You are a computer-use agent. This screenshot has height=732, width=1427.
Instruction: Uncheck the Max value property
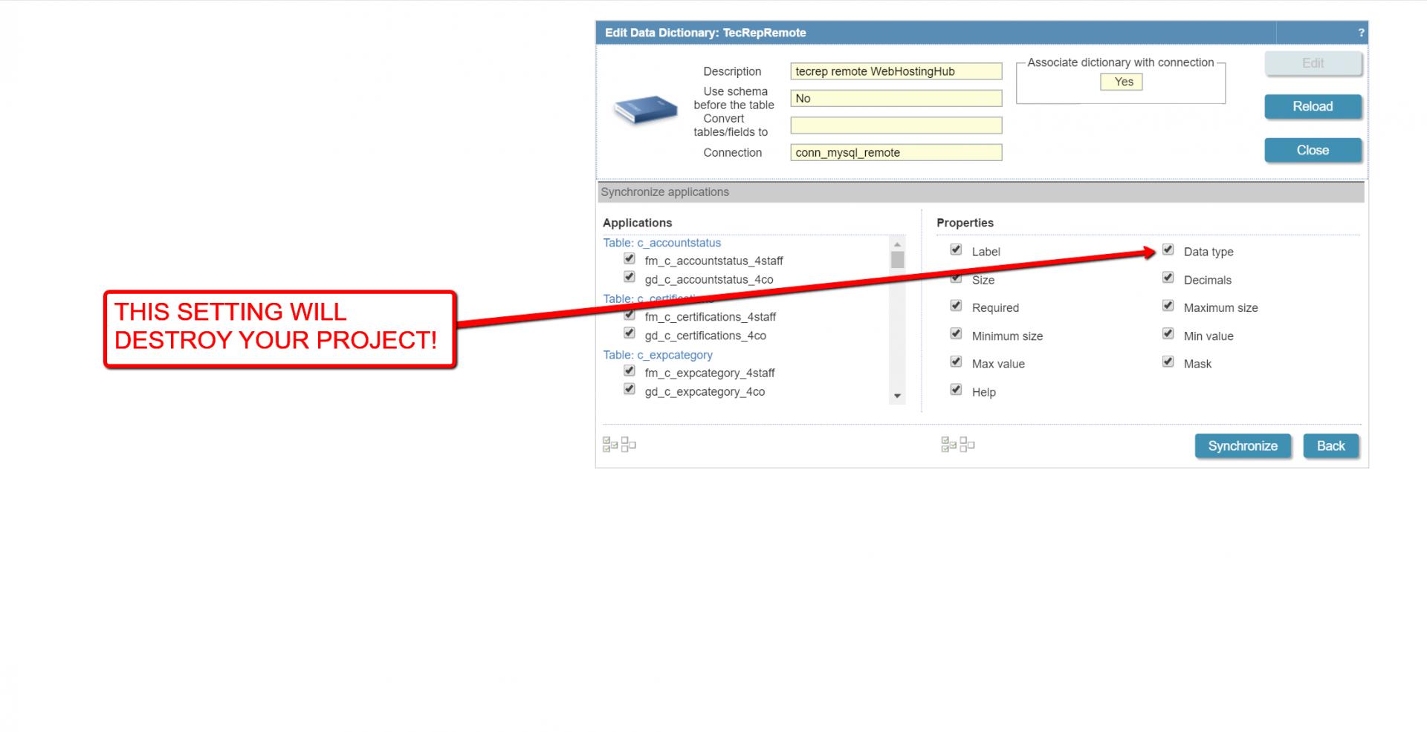957,362
